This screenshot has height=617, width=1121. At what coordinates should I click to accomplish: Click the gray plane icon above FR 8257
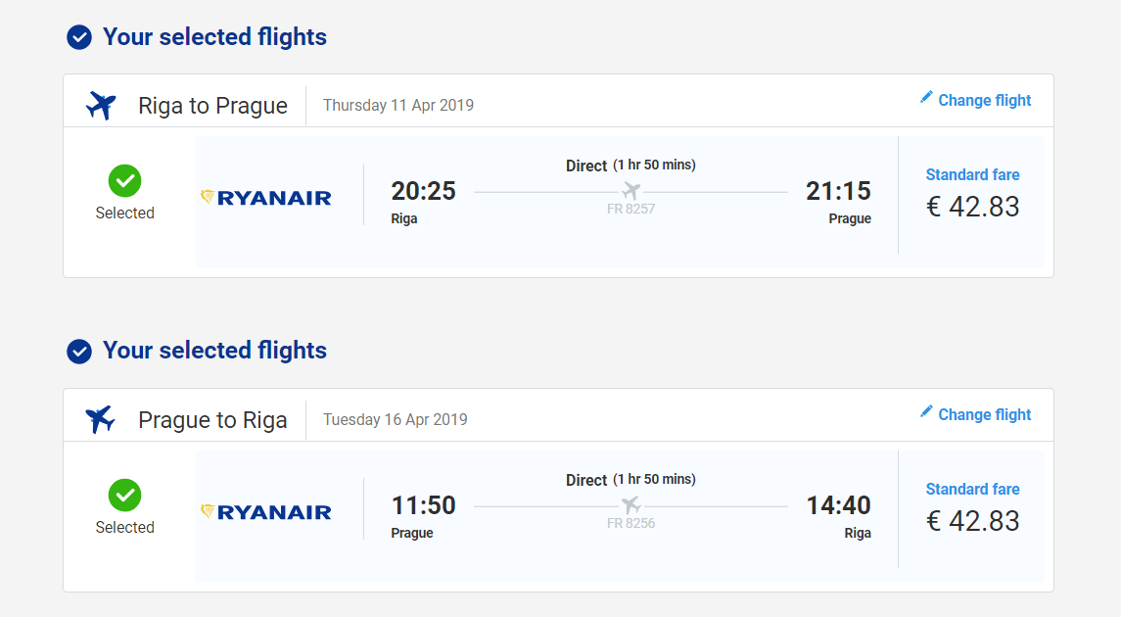coord(631,191)
